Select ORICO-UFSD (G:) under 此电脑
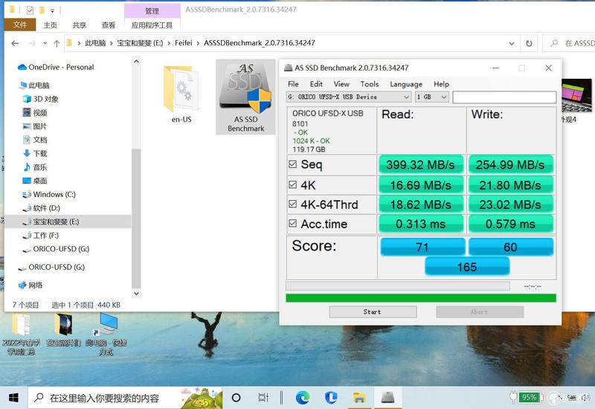Viewport: 595px width, 409px height. point(56,249)
